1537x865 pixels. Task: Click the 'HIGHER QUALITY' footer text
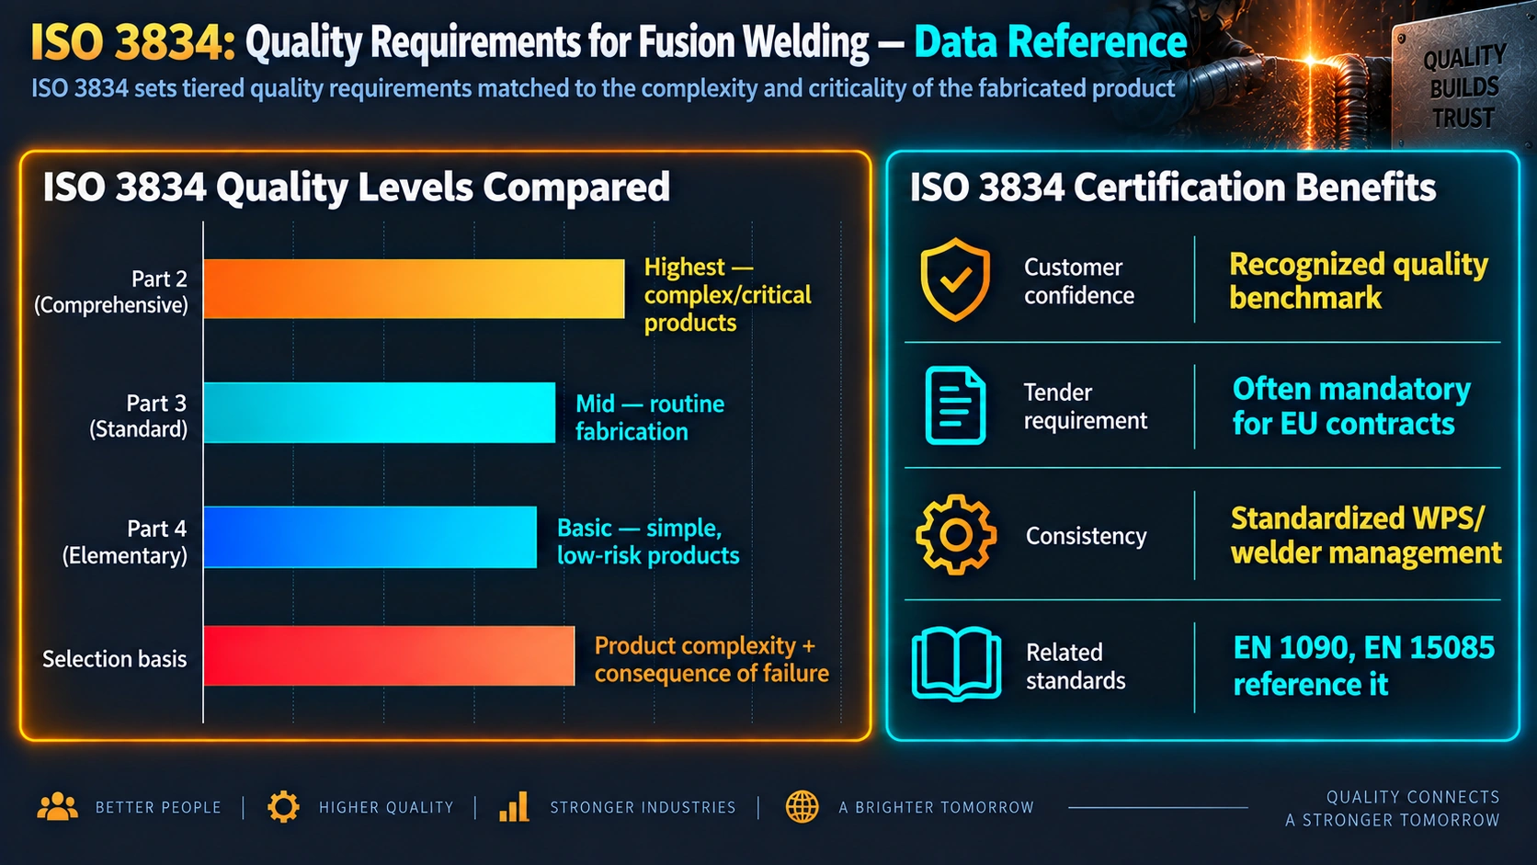(386, 807)
